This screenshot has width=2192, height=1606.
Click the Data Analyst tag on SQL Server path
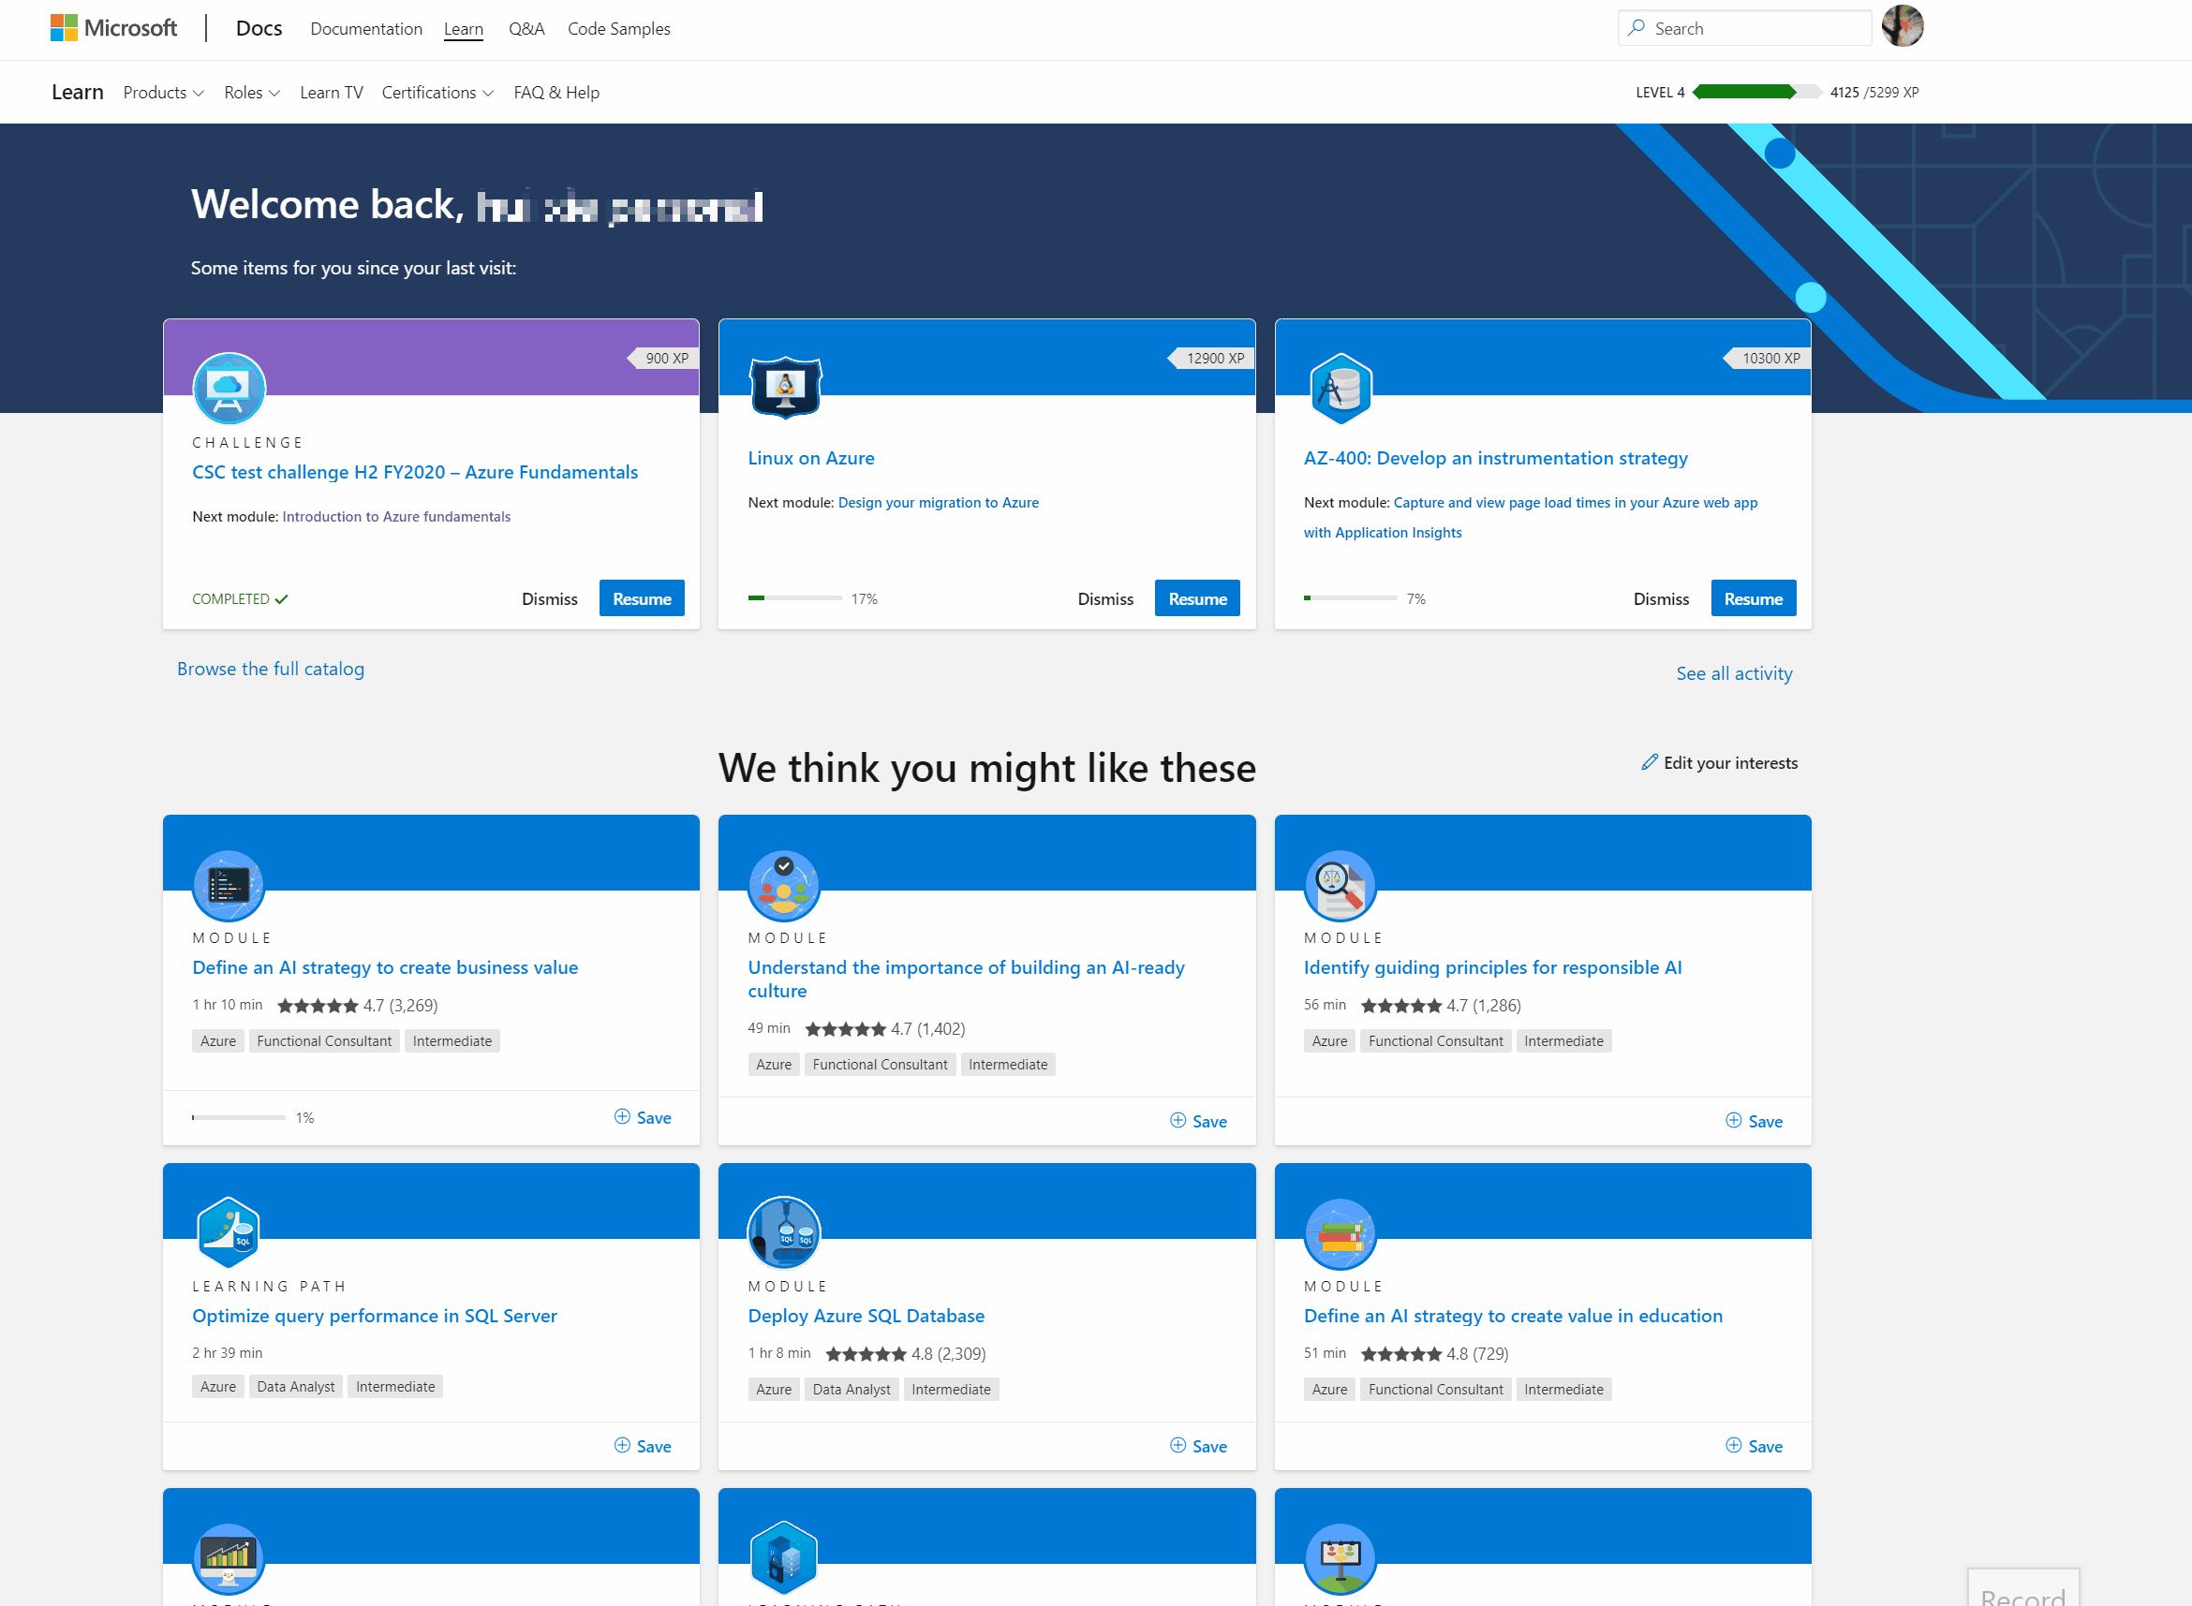tap(296, 1386)
